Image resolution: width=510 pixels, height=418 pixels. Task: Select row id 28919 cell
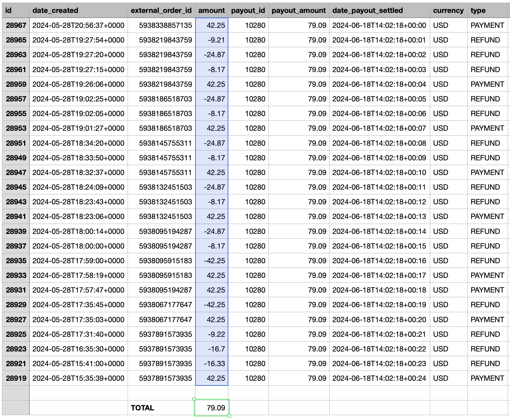pyautogui.click(x=16, y=378)
